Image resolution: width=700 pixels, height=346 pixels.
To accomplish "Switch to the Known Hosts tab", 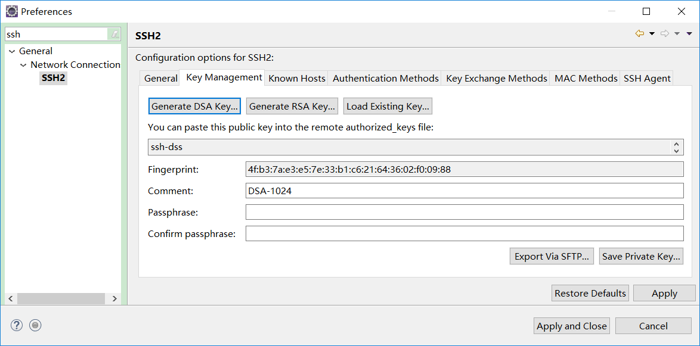I will pyautogui.click(x=297, y=78).
